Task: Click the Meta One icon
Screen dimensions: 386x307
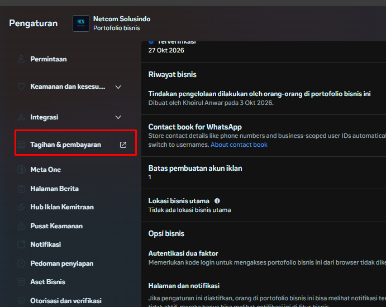Action: [21, 170]
